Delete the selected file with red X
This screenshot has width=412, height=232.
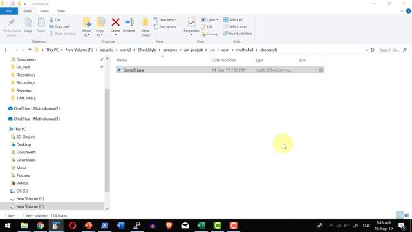(x=115, y=27)
